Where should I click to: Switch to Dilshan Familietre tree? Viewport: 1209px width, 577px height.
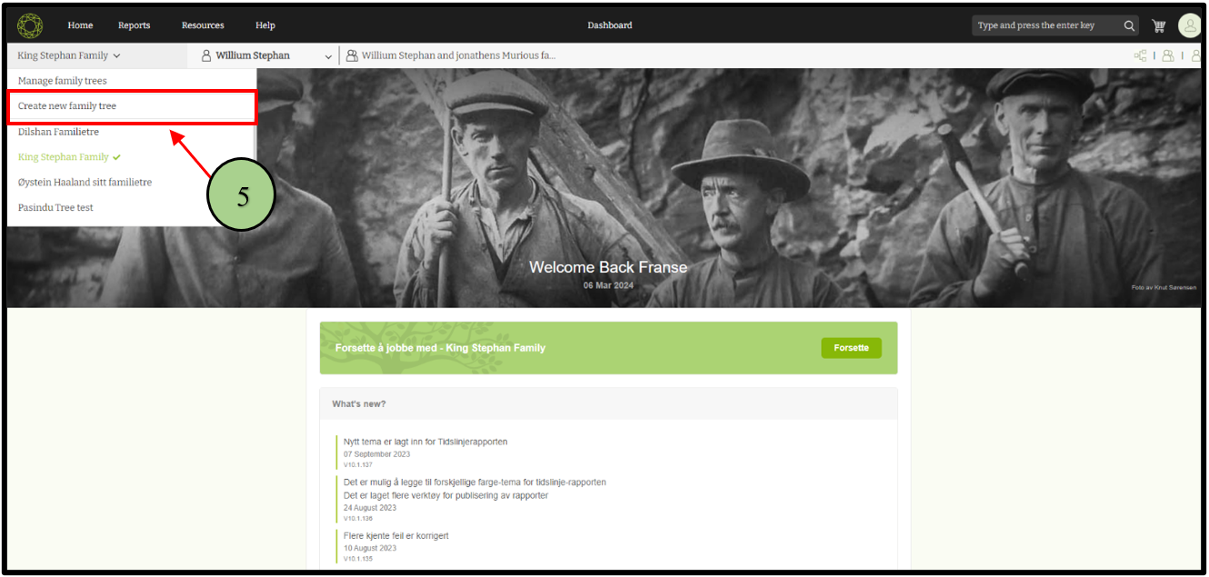(x=58, y=132)
